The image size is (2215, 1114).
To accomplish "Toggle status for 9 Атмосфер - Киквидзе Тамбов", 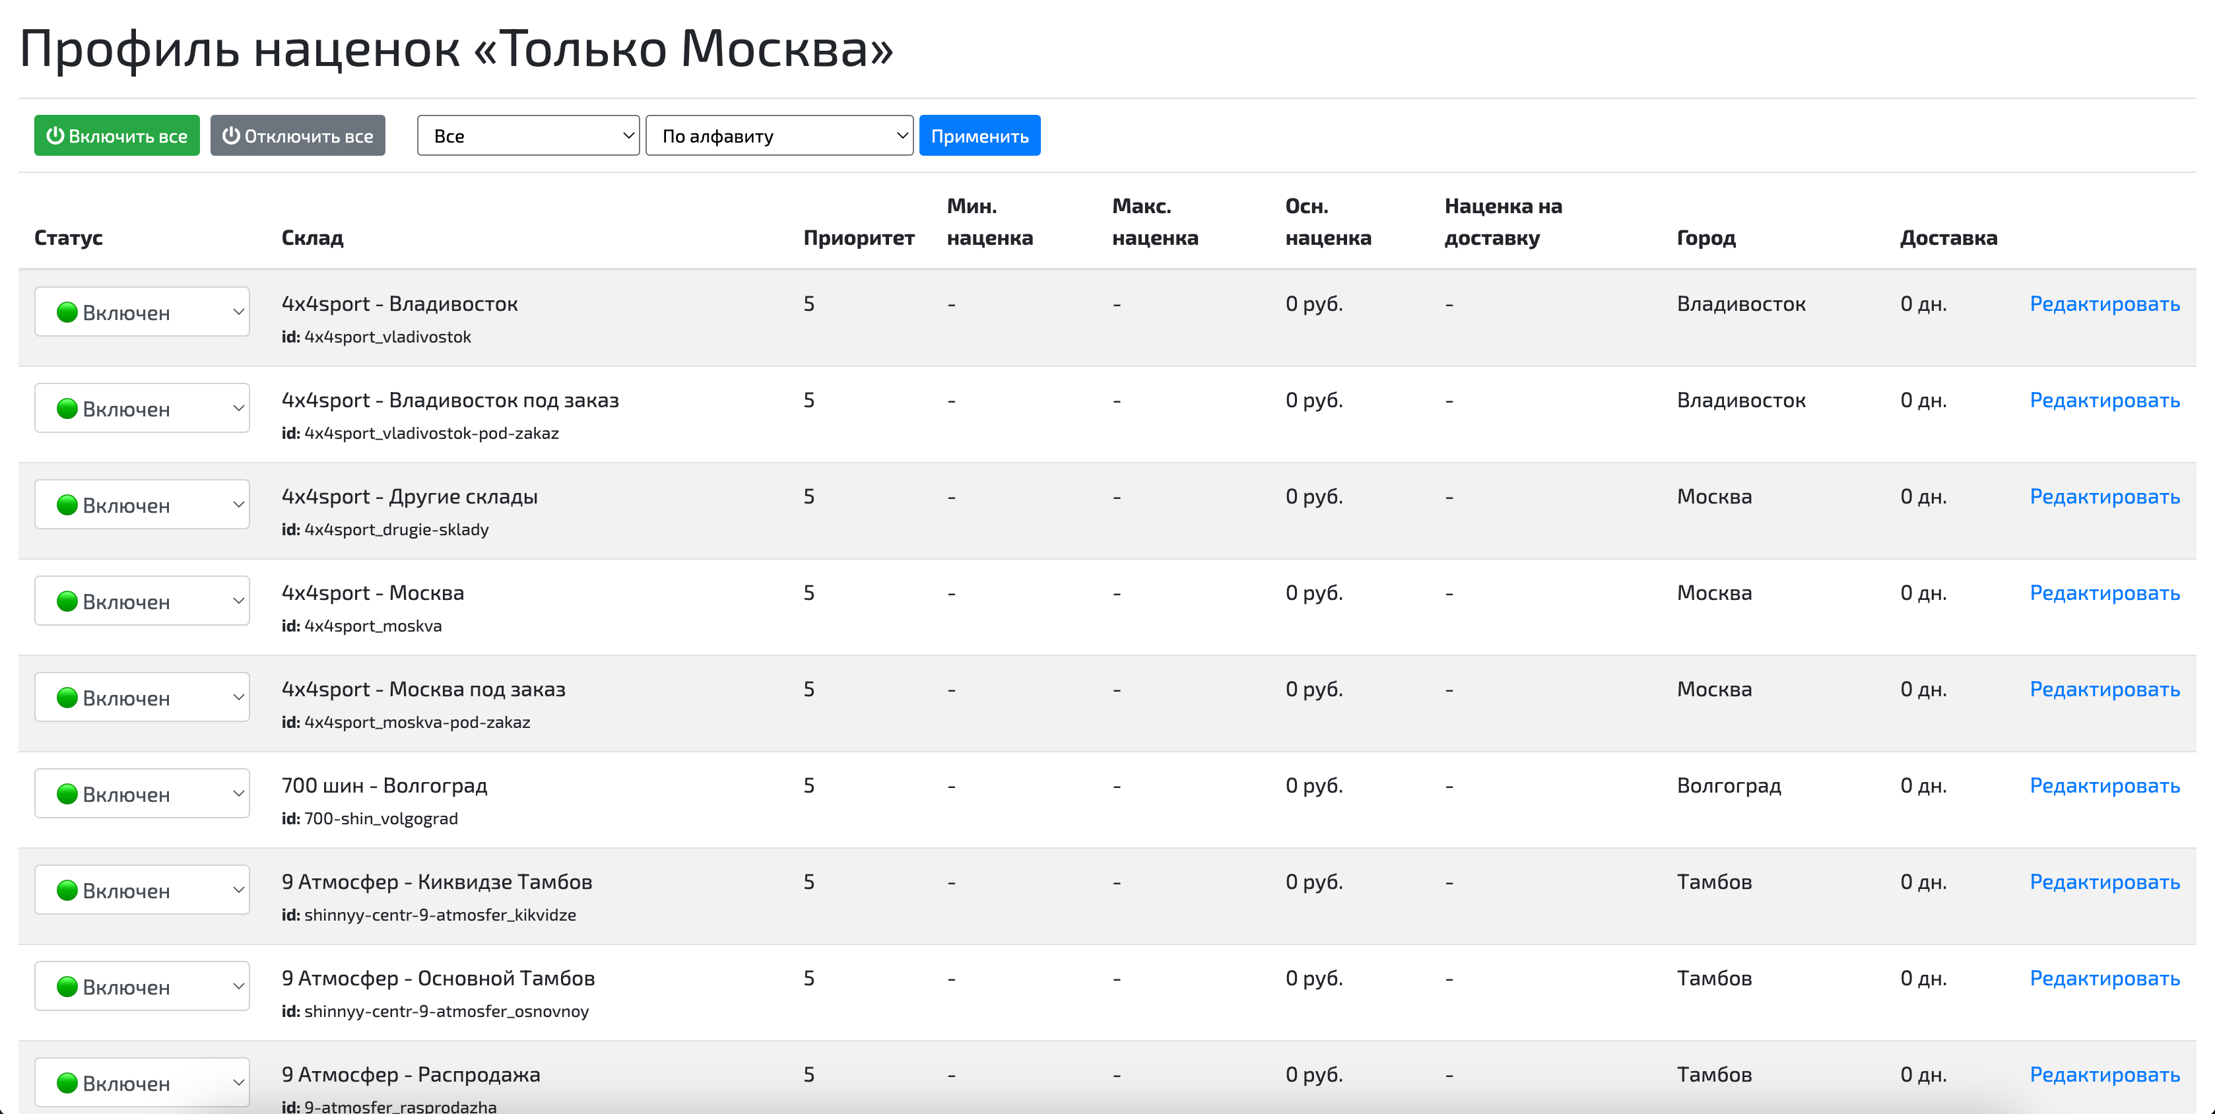I will [x=141, y=889].
